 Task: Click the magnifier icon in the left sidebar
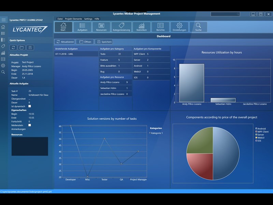(3, 72)
